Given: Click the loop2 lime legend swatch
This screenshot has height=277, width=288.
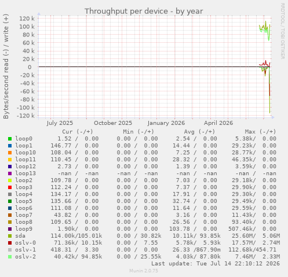Looking at the screenshot, I should (10, 180).
